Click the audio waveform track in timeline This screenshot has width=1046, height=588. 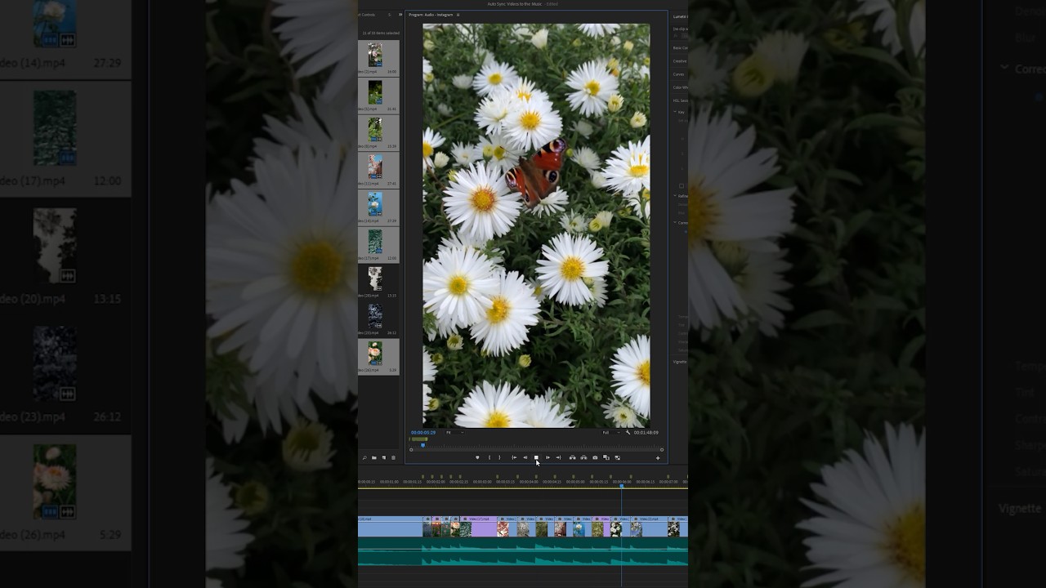(x=523, y=550)
